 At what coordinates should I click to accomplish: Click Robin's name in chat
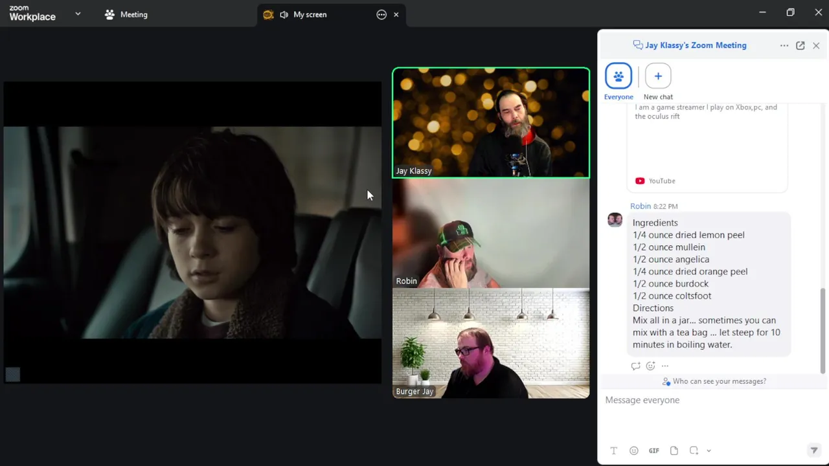pos(641,206)
